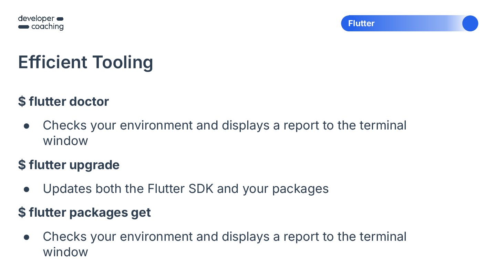Click the dark dash before "coaching"
Screen dimensions: 496x279
23,27
